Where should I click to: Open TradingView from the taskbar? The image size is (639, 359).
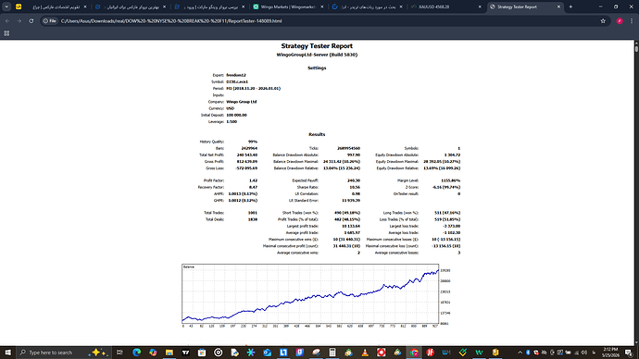coord(185,353)
